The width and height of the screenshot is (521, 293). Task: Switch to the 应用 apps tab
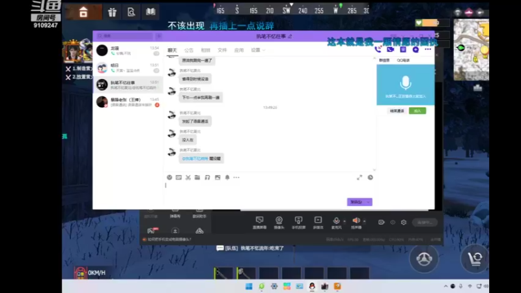click(238, 50)
